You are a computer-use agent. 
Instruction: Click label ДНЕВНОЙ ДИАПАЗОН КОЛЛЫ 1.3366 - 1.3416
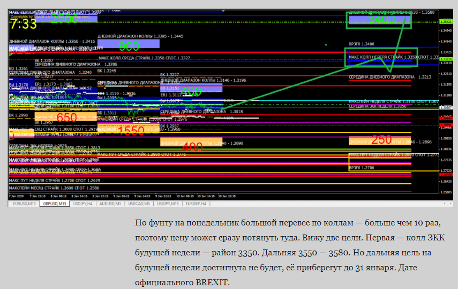pyautogui.click(x=52, y=41)
